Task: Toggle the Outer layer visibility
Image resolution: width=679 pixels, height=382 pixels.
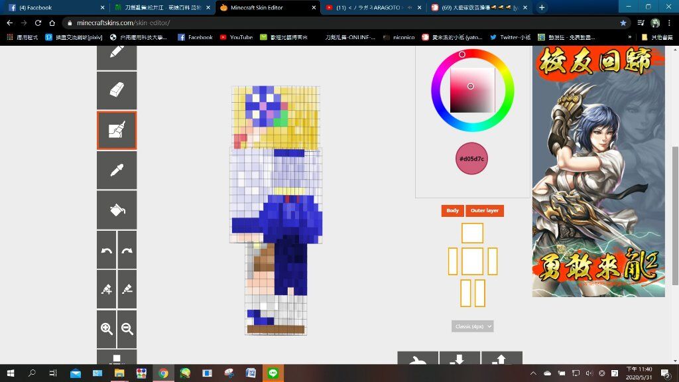Action: tap(485, 210)
